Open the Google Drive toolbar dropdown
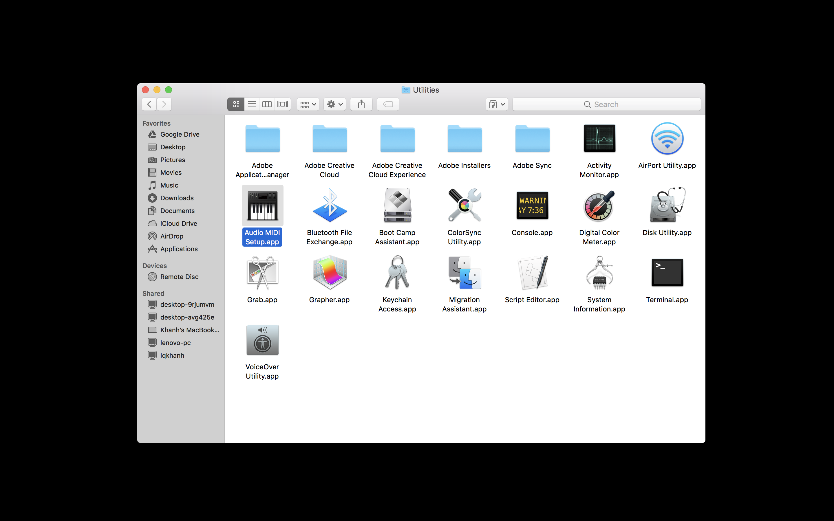Screen dimensions: 834x521 coord(497,104)
